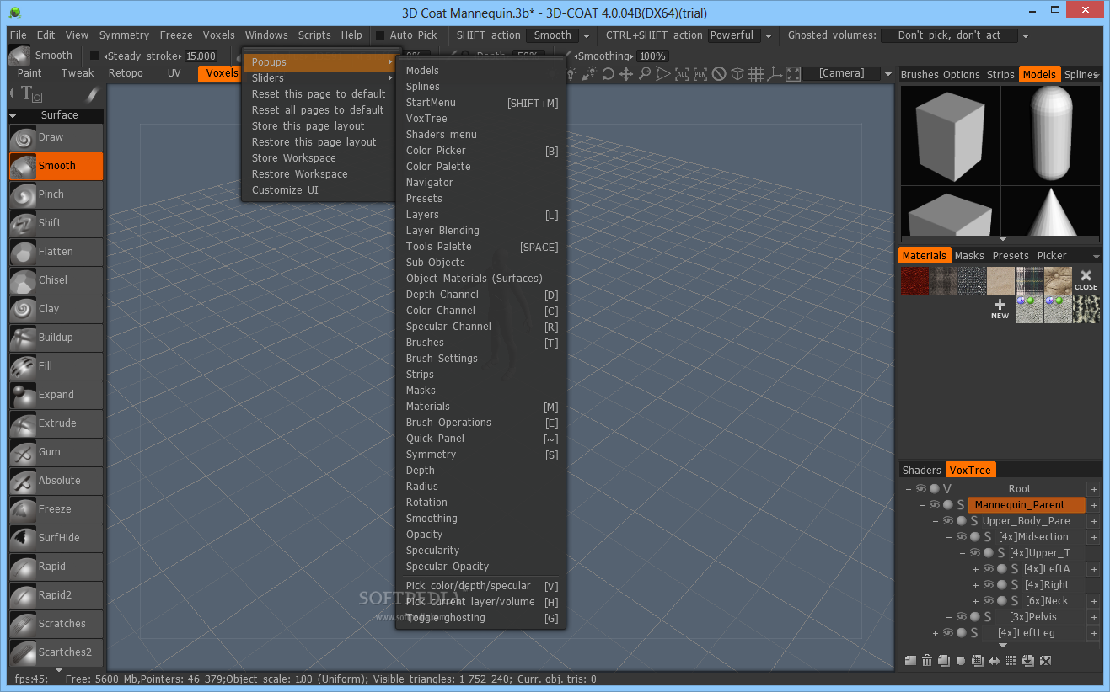
Task: Click the crossed-circle icon in viewport toolbar
Action: 719,74
